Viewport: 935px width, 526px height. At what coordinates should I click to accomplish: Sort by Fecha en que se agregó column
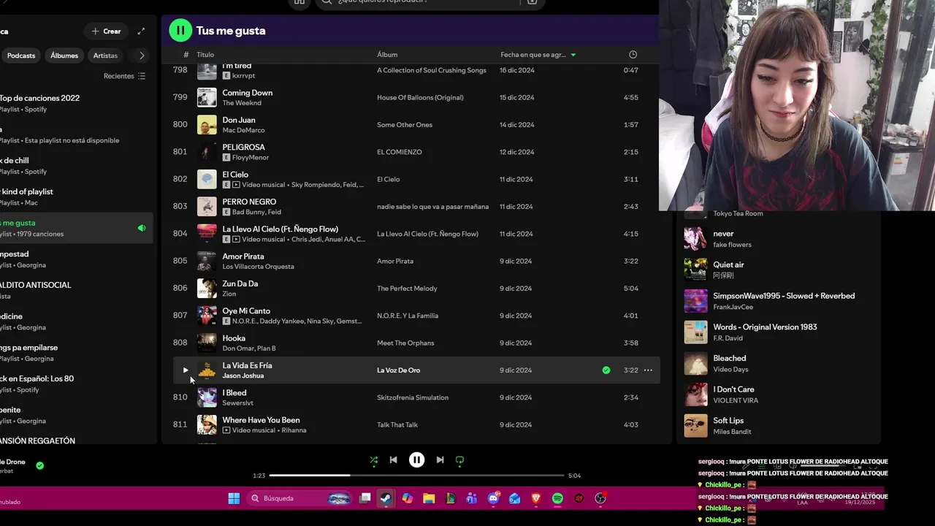pos(538,55)
